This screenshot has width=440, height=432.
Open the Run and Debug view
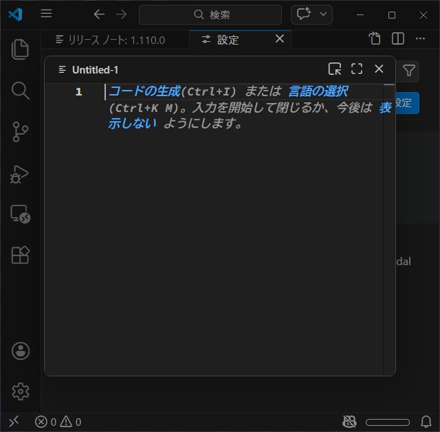point(21,173)
